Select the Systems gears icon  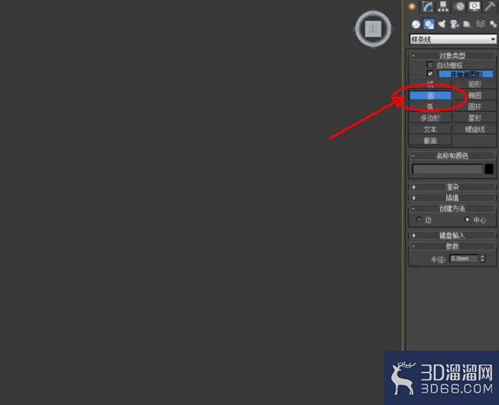(493, 24)
